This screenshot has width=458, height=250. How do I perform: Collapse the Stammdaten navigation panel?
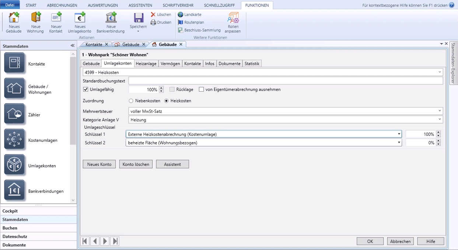tap(73, 46)
